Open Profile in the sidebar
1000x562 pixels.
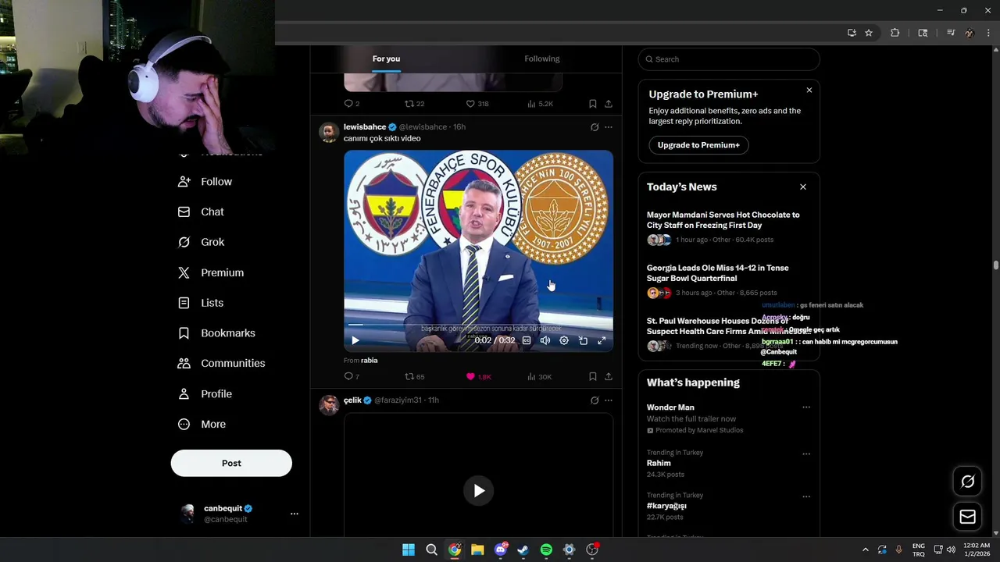205,394
